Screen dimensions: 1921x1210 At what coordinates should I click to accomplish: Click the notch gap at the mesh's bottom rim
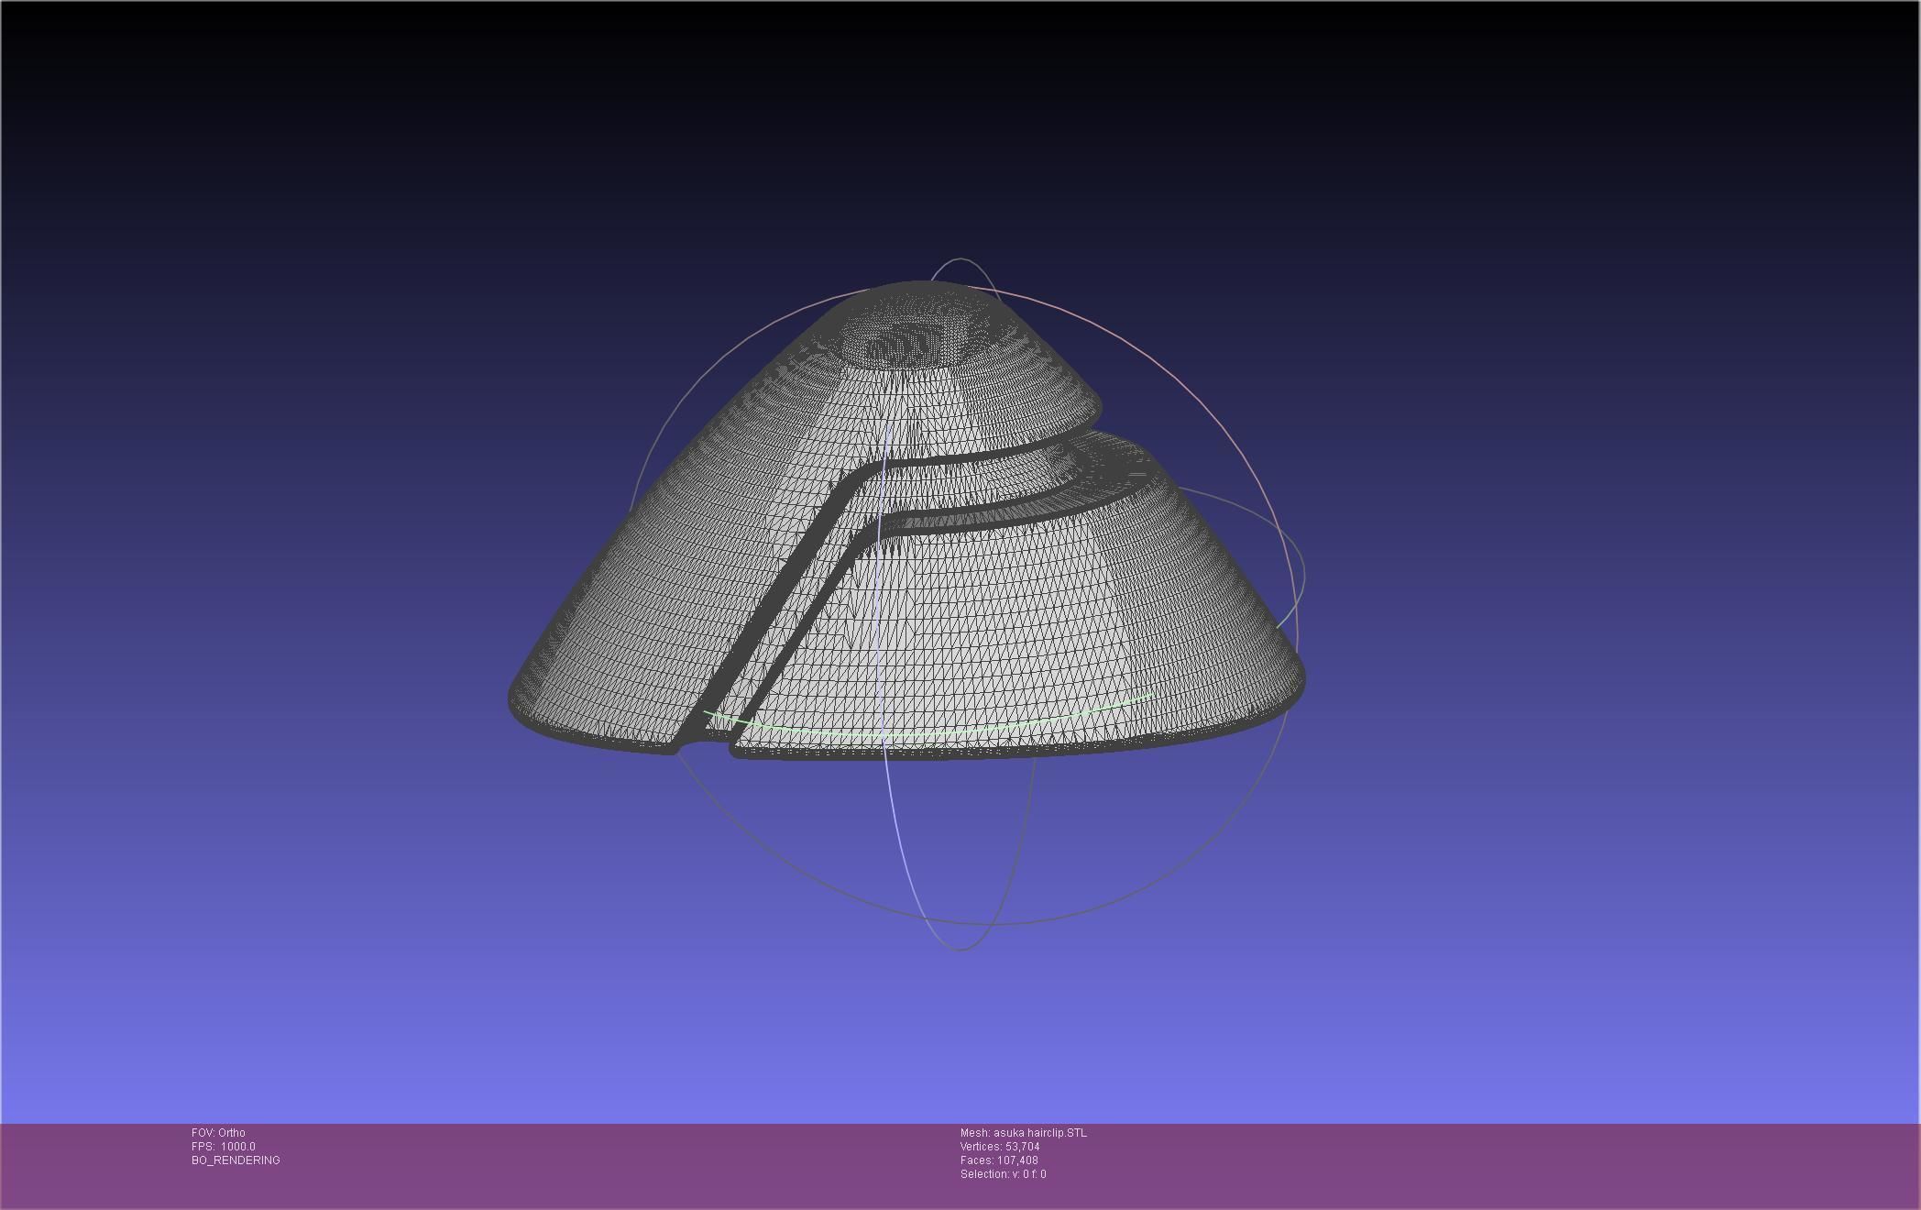pyautogui.click(x=706, y=744)
